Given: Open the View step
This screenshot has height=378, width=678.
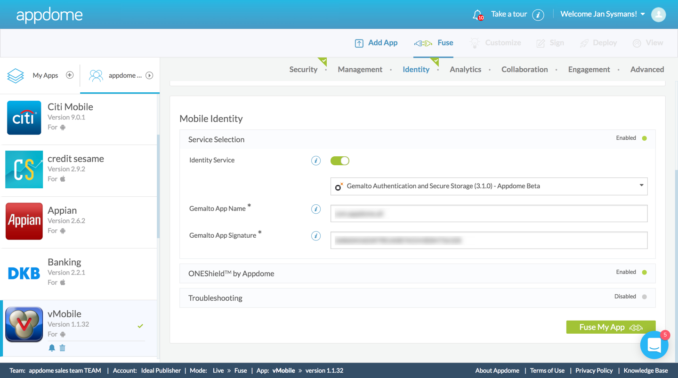Looking at the screenshot, I should click(648, 43).
